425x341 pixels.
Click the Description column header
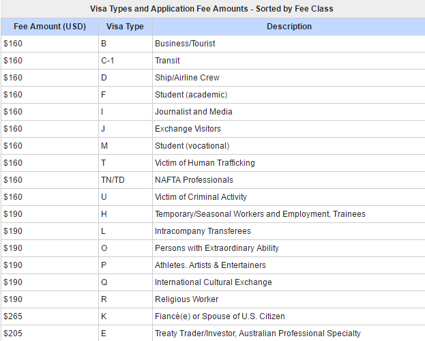pos(287,27)
